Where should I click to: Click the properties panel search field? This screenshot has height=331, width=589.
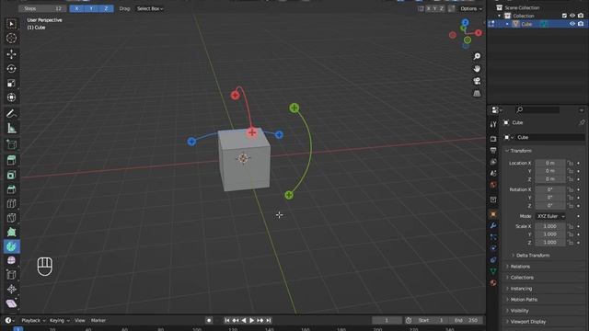(537, 109)
